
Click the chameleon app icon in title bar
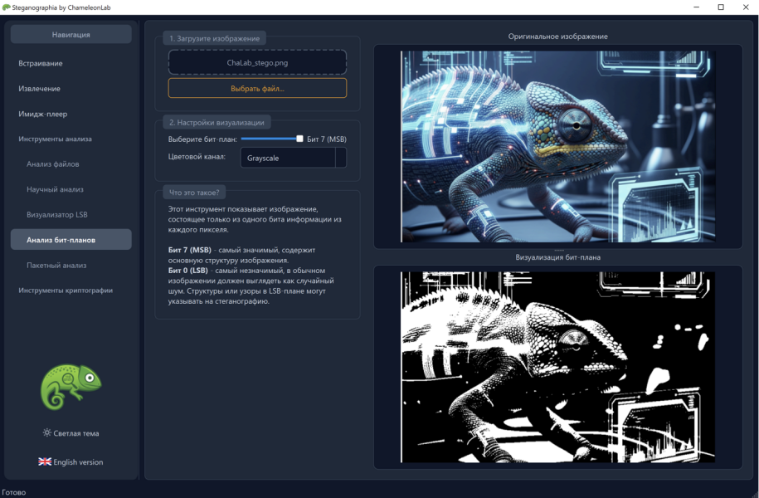point(6,7)
